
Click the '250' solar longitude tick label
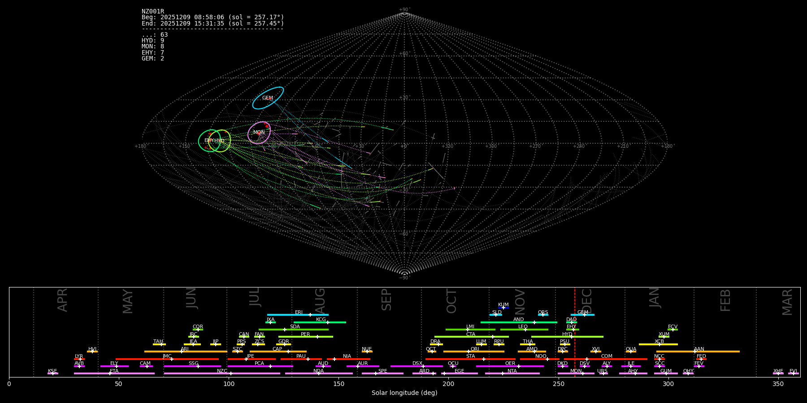[x=558, y=384]
